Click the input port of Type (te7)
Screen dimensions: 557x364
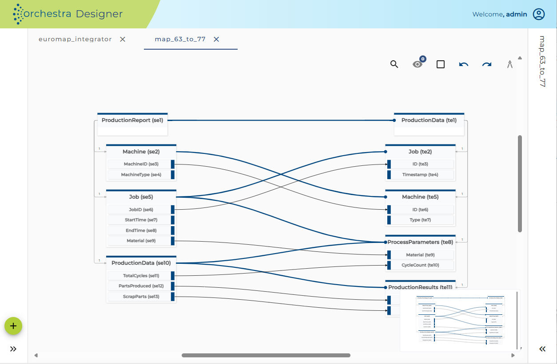(389, 220)
